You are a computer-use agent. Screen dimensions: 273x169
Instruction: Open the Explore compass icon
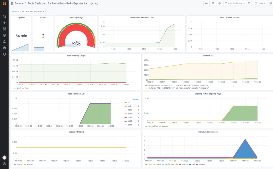point(4,35)
